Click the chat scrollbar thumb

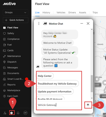(92, 84)
